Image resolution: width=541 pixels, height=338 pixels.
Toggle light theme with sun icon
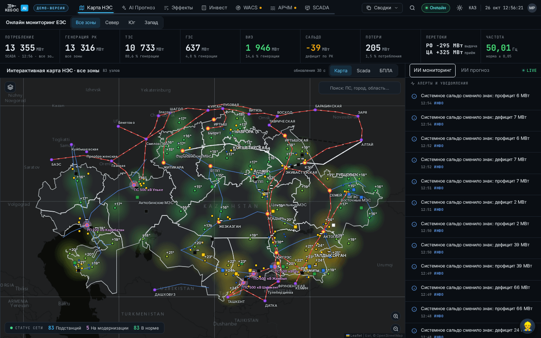point(459,8)
